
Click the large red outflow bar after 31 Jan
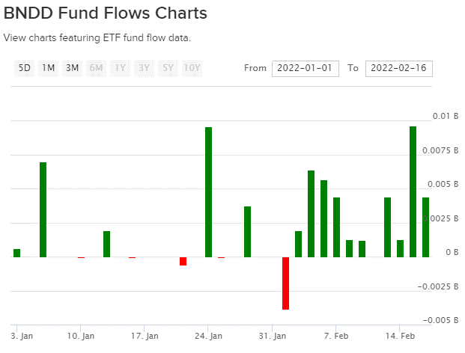(285, 283)
